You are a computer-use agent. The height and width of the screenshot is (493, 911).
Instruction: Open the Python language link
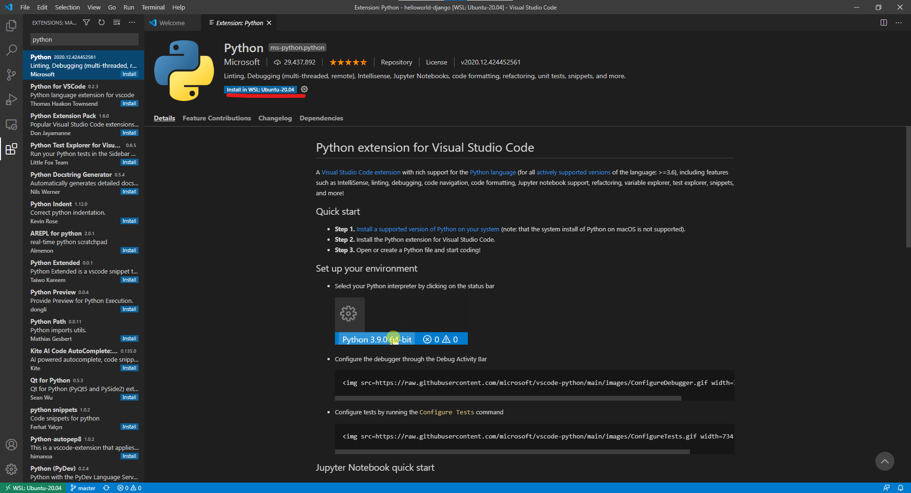pos(493,172)
